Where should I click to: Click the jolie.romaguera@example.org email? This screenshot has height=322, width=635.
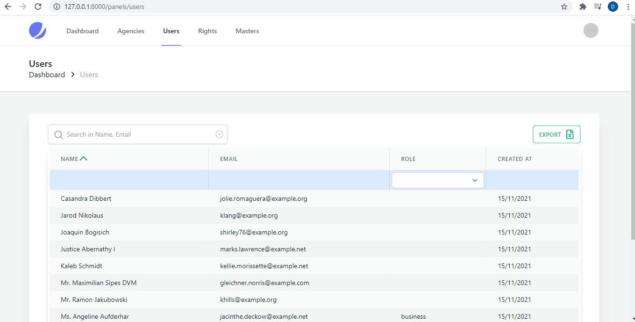point(264,198)
